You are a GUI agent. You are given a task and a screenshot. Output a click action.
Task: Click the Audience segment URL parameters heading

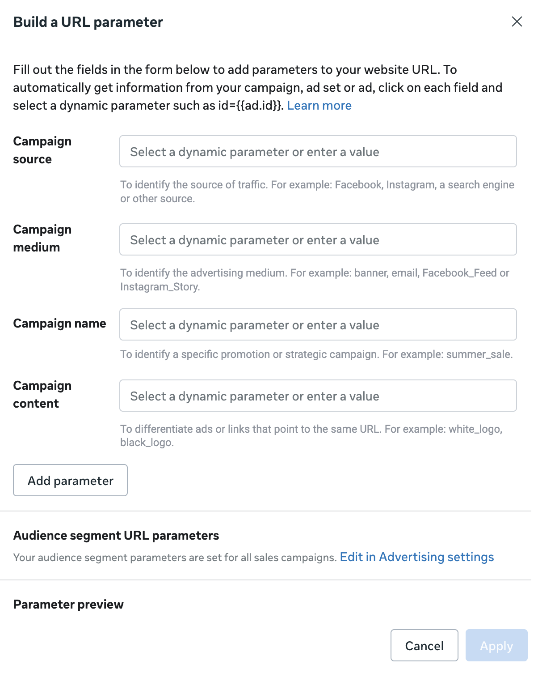pyautogui.click(x=116, y=536)
